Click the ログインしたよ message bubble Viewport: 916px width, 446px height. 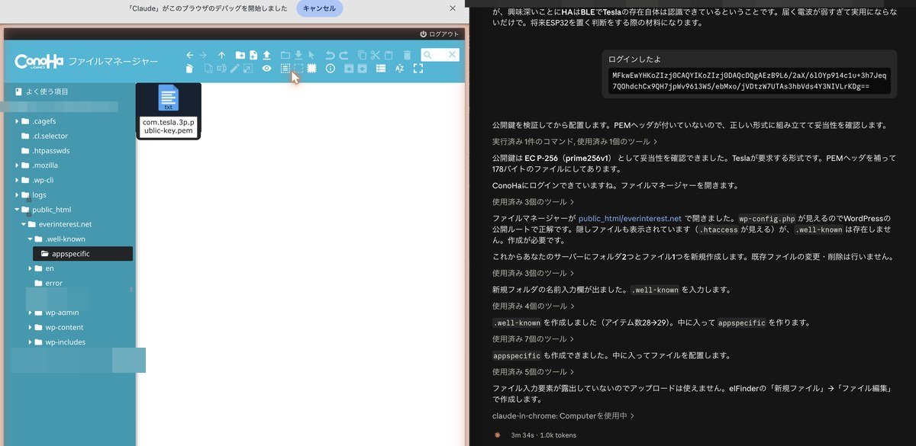(749, 73)
